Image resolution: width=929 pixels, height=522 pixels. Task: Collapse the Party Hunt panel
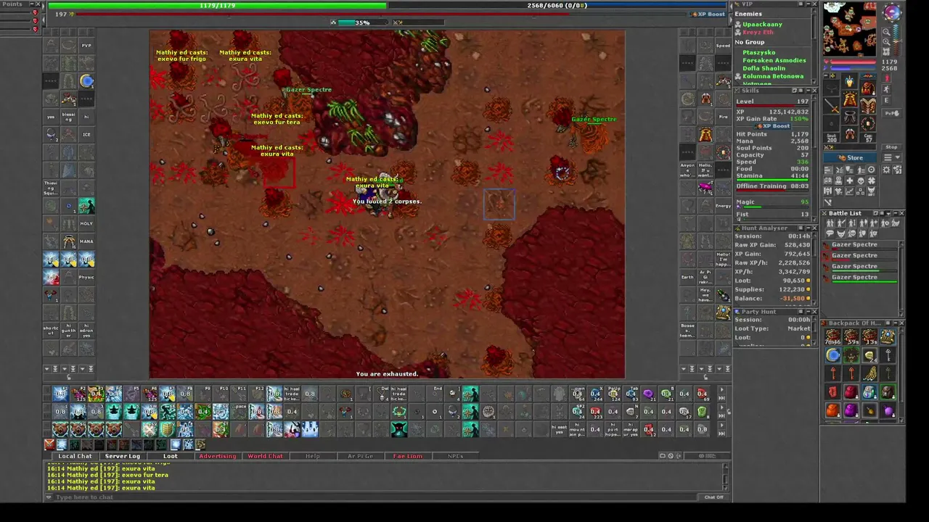808,312
